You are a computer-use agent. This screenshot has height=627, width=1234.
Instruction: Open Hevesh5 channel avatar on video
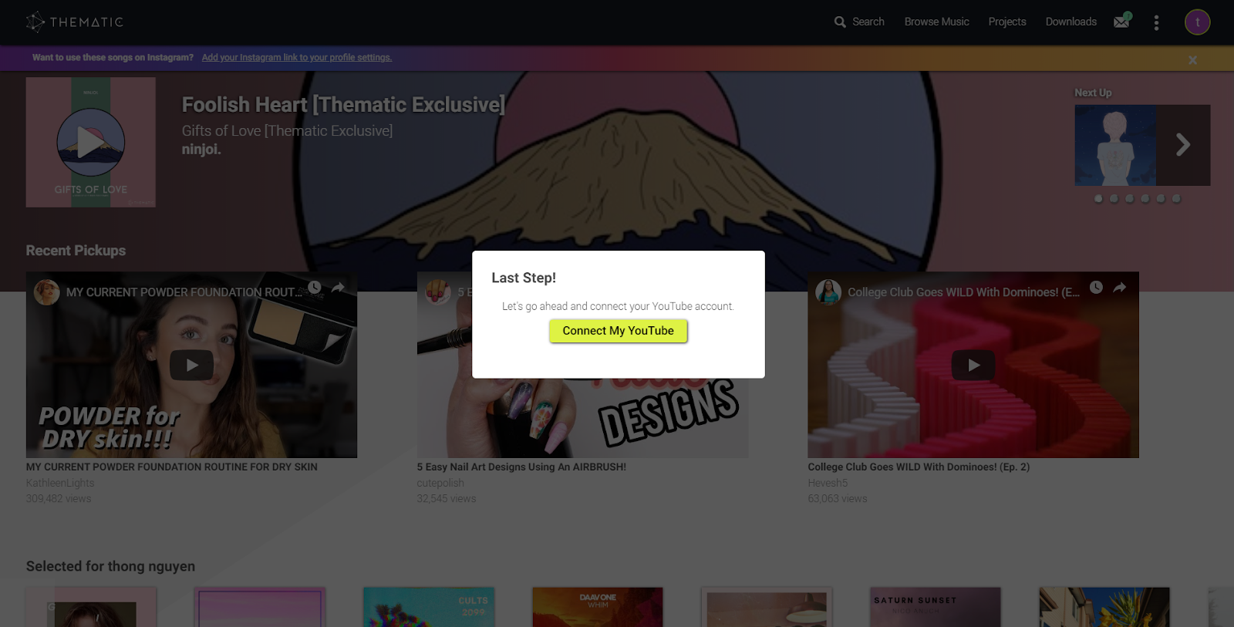(828, 292)
